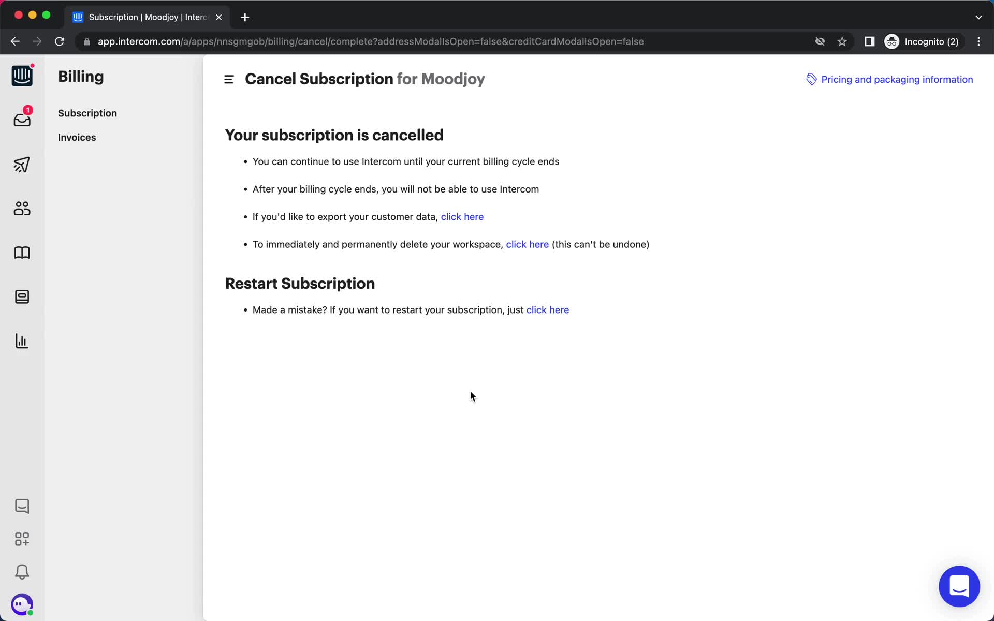Expand the hamburger menu icon
The height and width of the screenshot is (621, 994).
[229, 79]
